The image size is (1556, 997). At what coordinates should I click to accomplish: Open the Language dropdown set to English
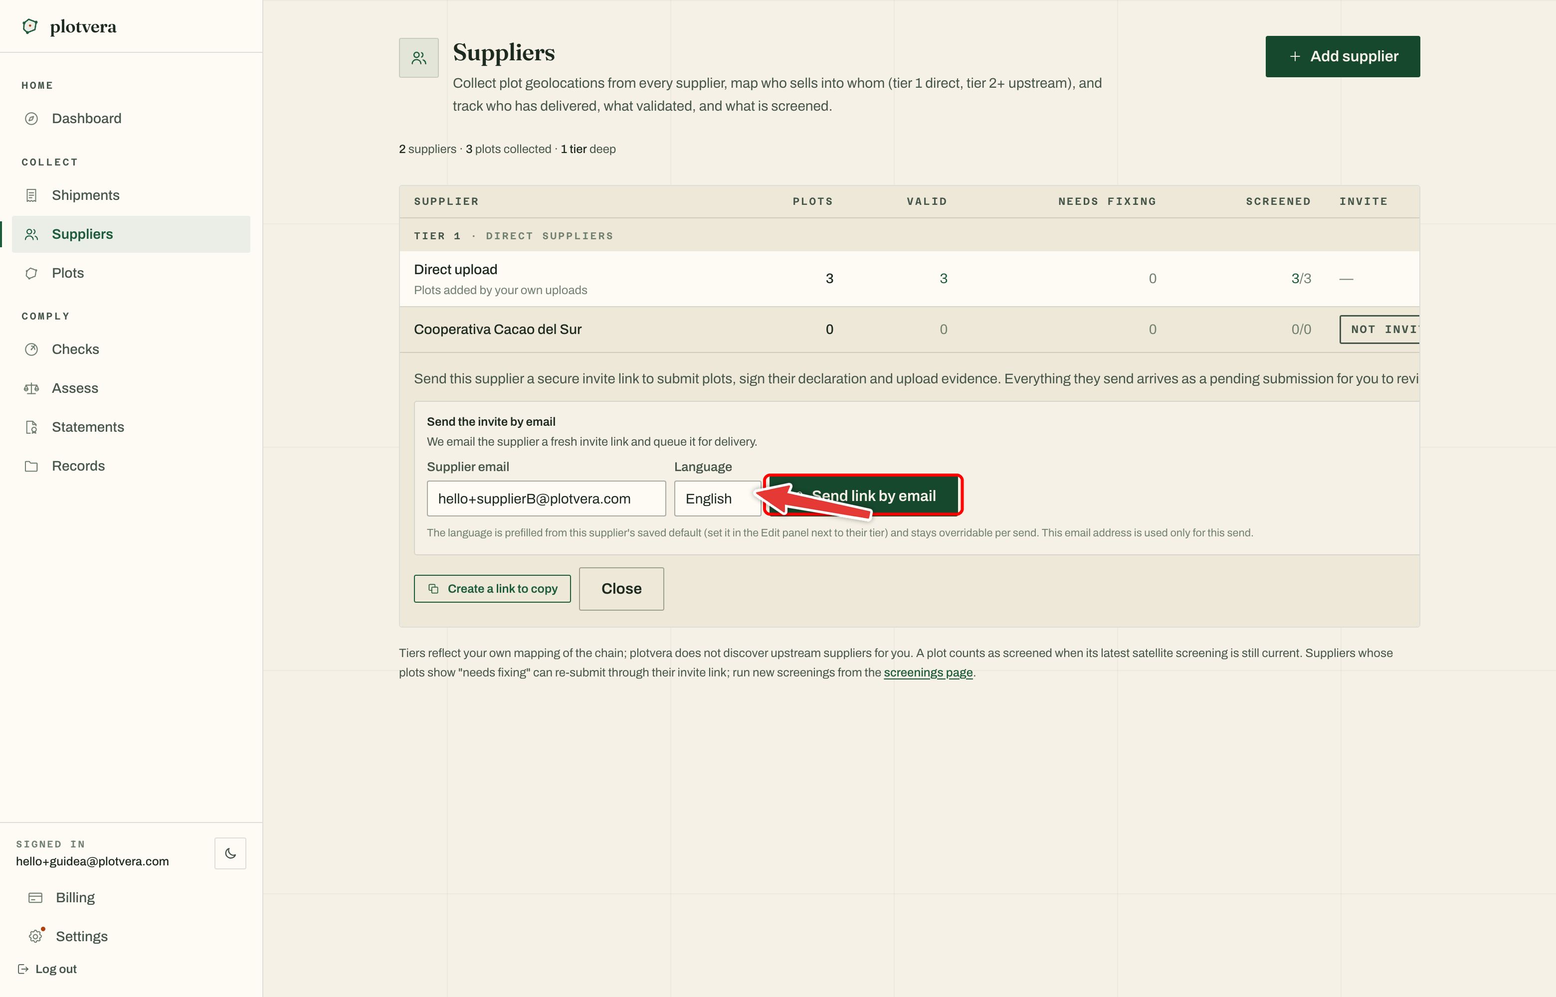718,498
